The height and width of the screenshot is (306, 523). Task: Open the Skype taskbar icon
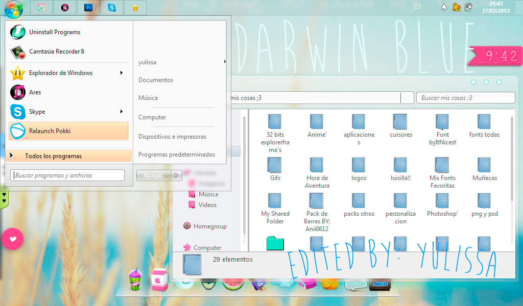point(112,8)
